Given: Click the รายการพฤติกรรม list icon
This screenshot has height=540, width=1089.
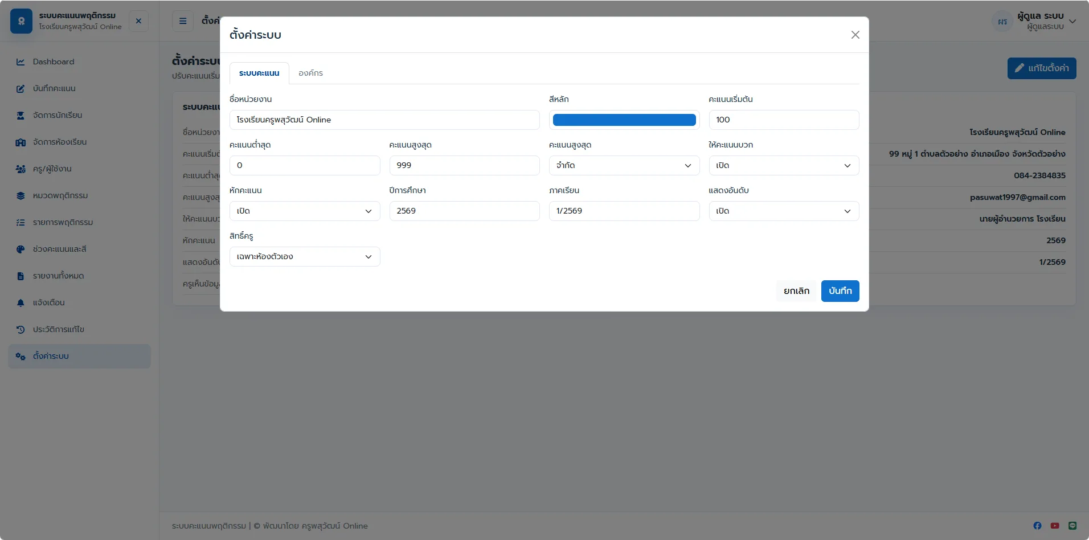Looking at the screenshot, I should coord(21,222).
